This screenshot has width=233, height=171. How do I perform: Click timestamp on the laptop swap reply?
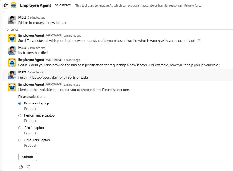73,36
